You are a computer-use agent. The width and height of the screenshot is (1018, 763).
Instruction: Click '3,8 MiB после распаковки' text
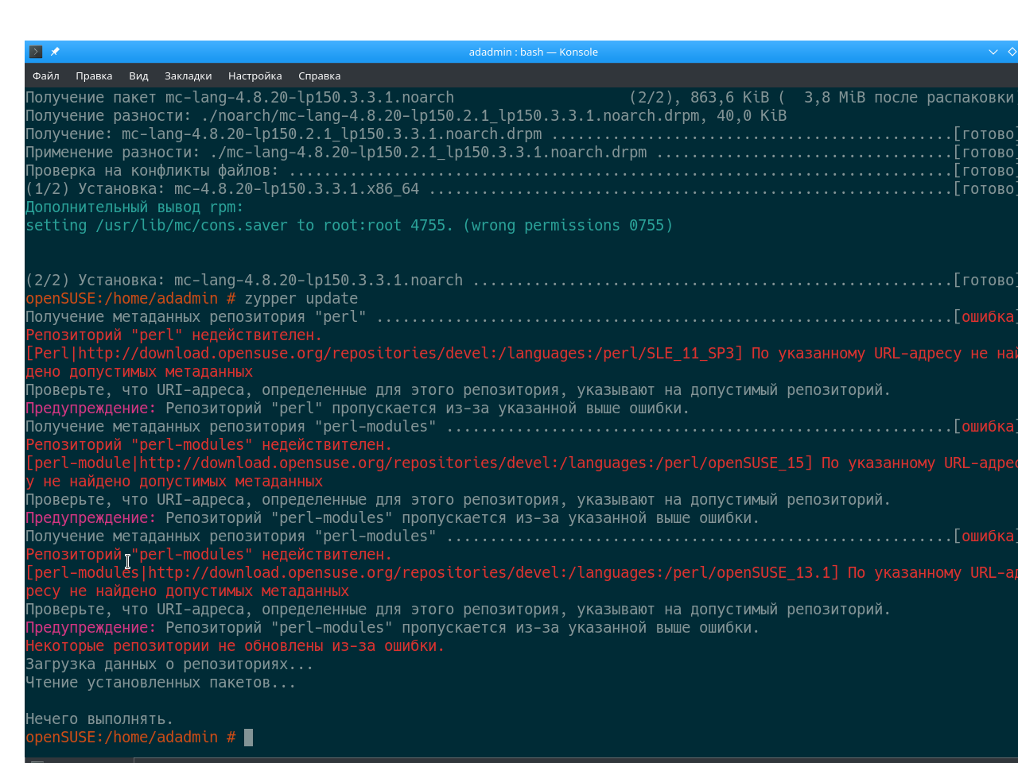909,98
